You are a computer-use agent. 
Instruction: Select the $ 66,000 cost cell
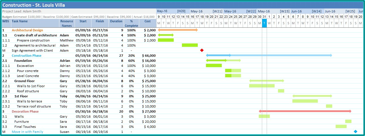[149, 56]
